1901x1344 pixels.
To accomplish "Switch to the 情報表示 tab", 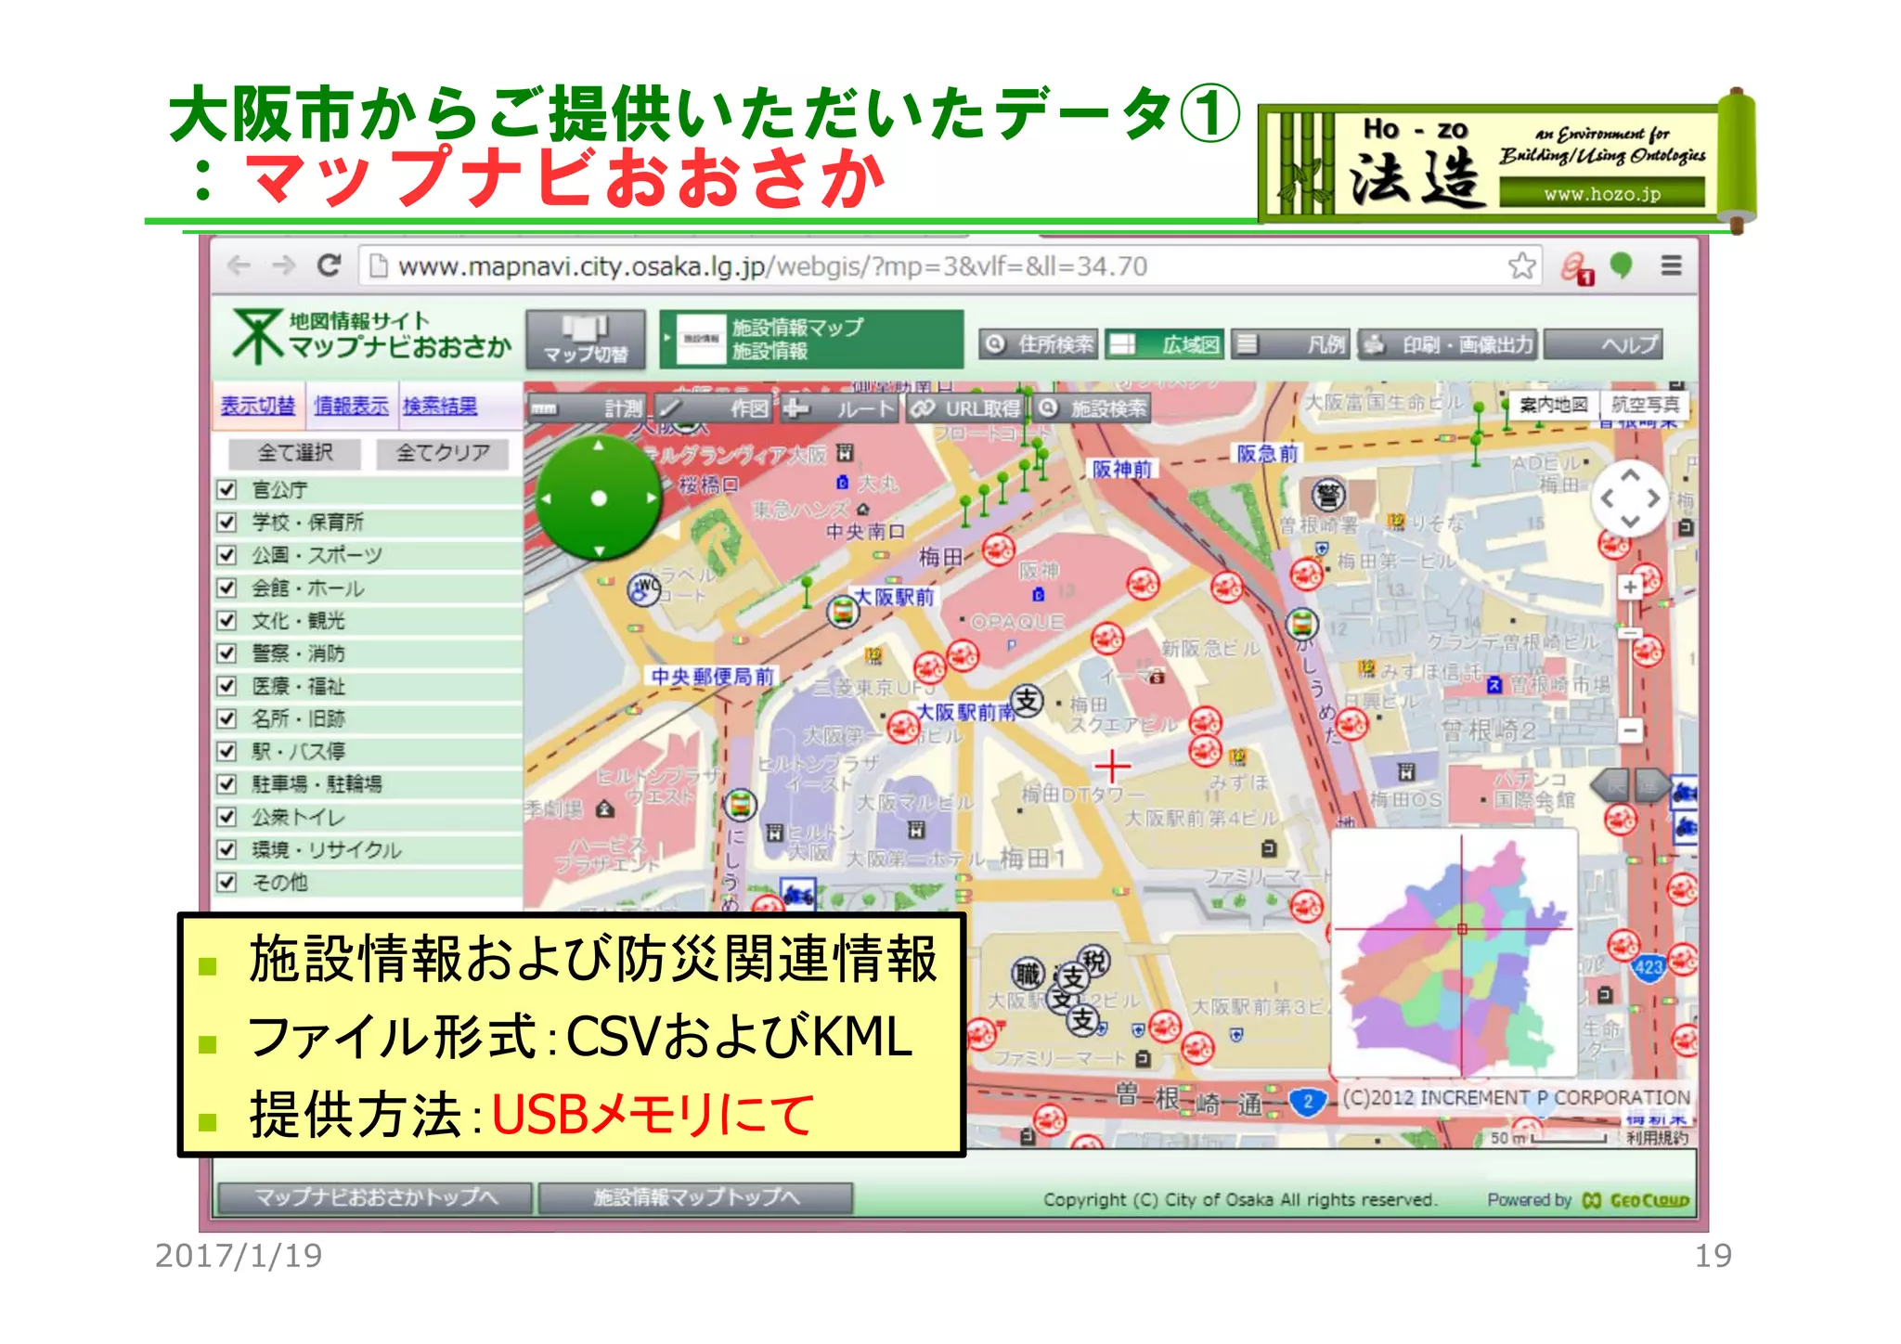I will (x=351, y=406).
